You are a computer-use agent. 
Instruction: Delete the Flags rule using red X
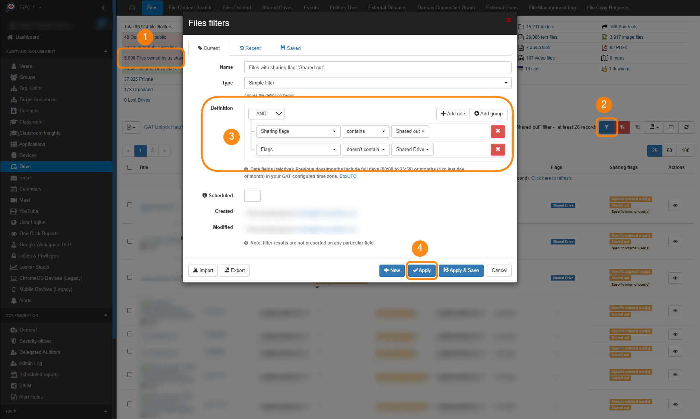click(498, 150)
